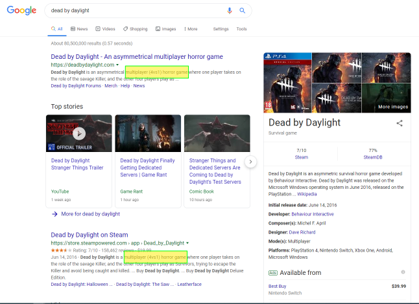Click the Google logo
This screenshot has width=419, height=304.
[x=21, y=10]
